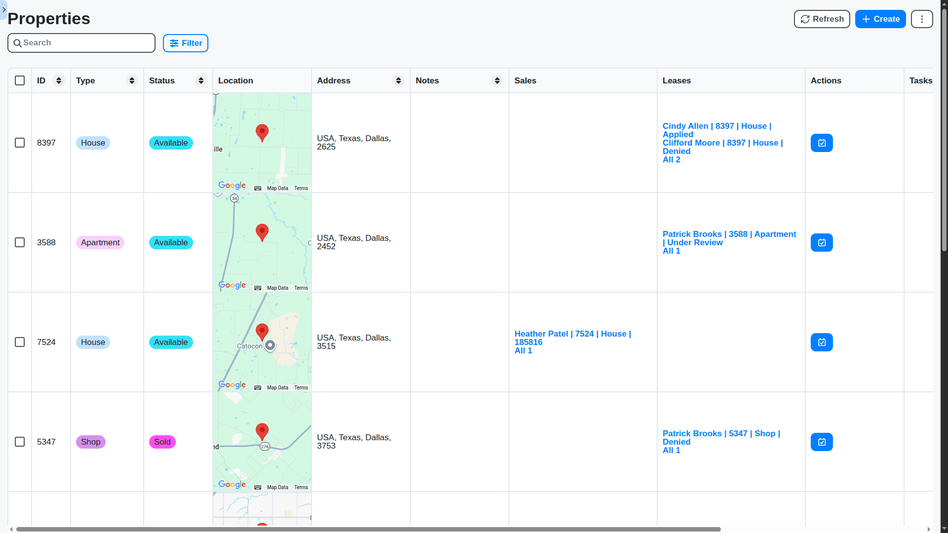Click task action icon for property 8397

pos(821,143)
